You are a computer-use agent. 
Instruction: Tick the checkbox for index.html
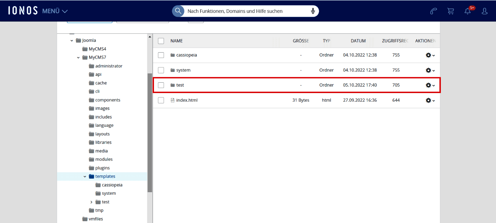click(x=161, y=100)
